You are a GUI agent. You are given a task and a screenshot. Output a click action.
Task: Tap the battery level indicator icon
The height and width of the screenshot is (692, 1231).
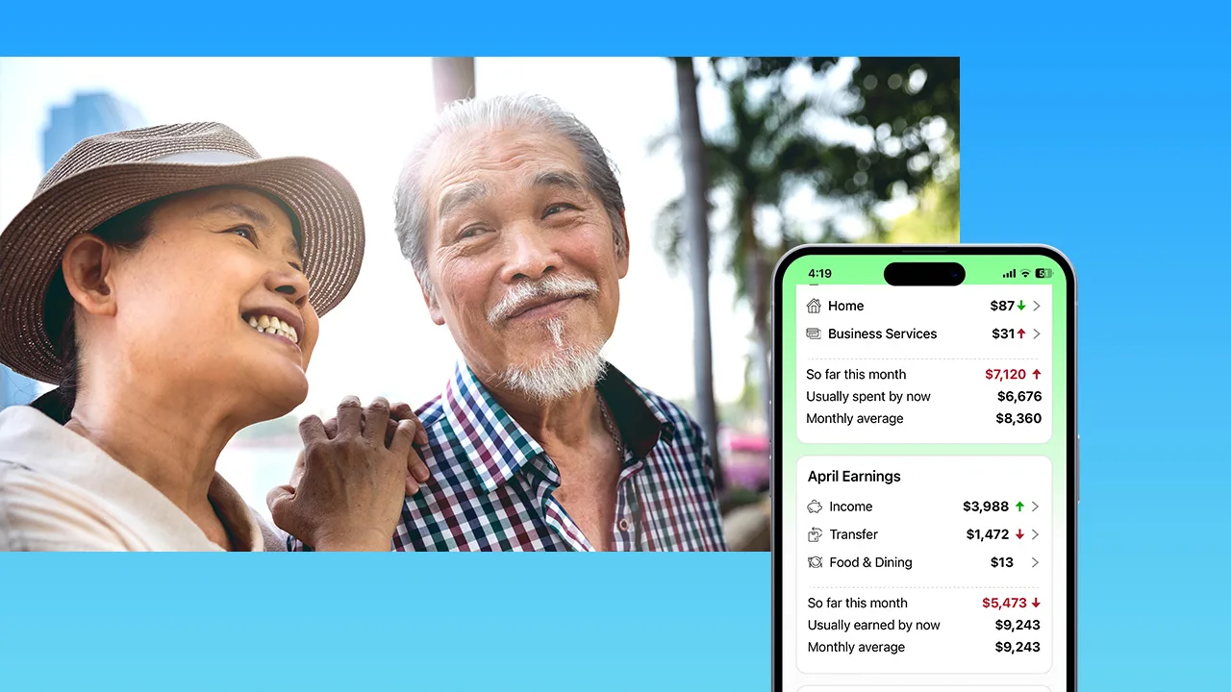pos(1043,273)
